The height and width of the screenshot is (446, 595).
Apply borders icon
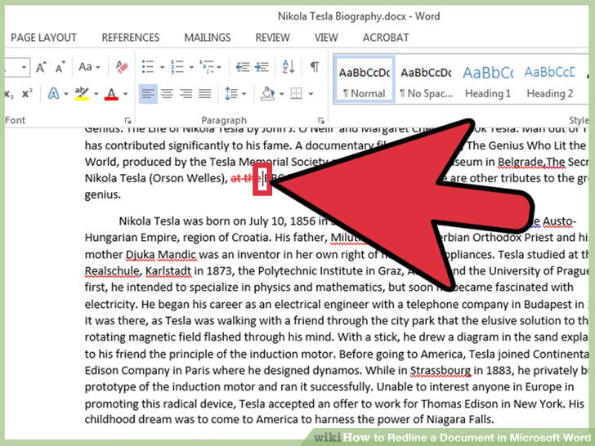pyautogui.click(x=297, y=94)
